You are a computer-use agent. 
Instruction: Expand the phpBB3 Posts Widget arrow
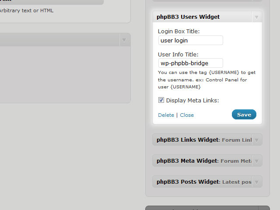coord(257,182)
